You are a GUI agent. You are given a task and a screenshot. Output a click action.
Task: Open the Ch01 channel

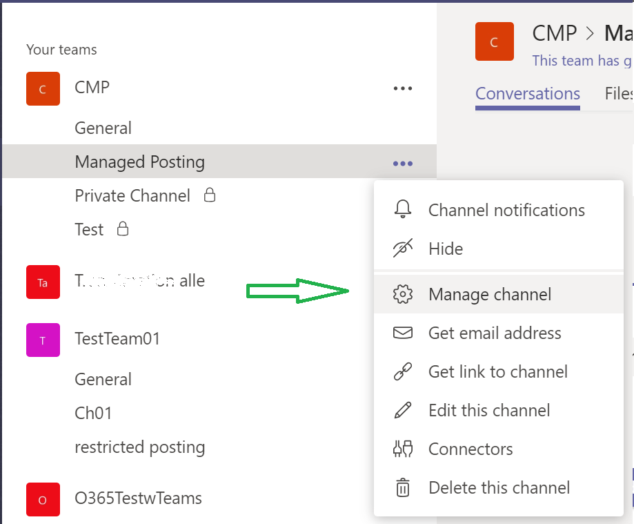pos(93,413)
